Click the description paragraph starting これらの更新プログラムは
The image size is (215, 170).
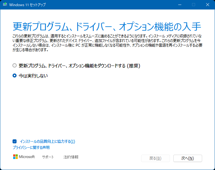[x=107, y=43]
